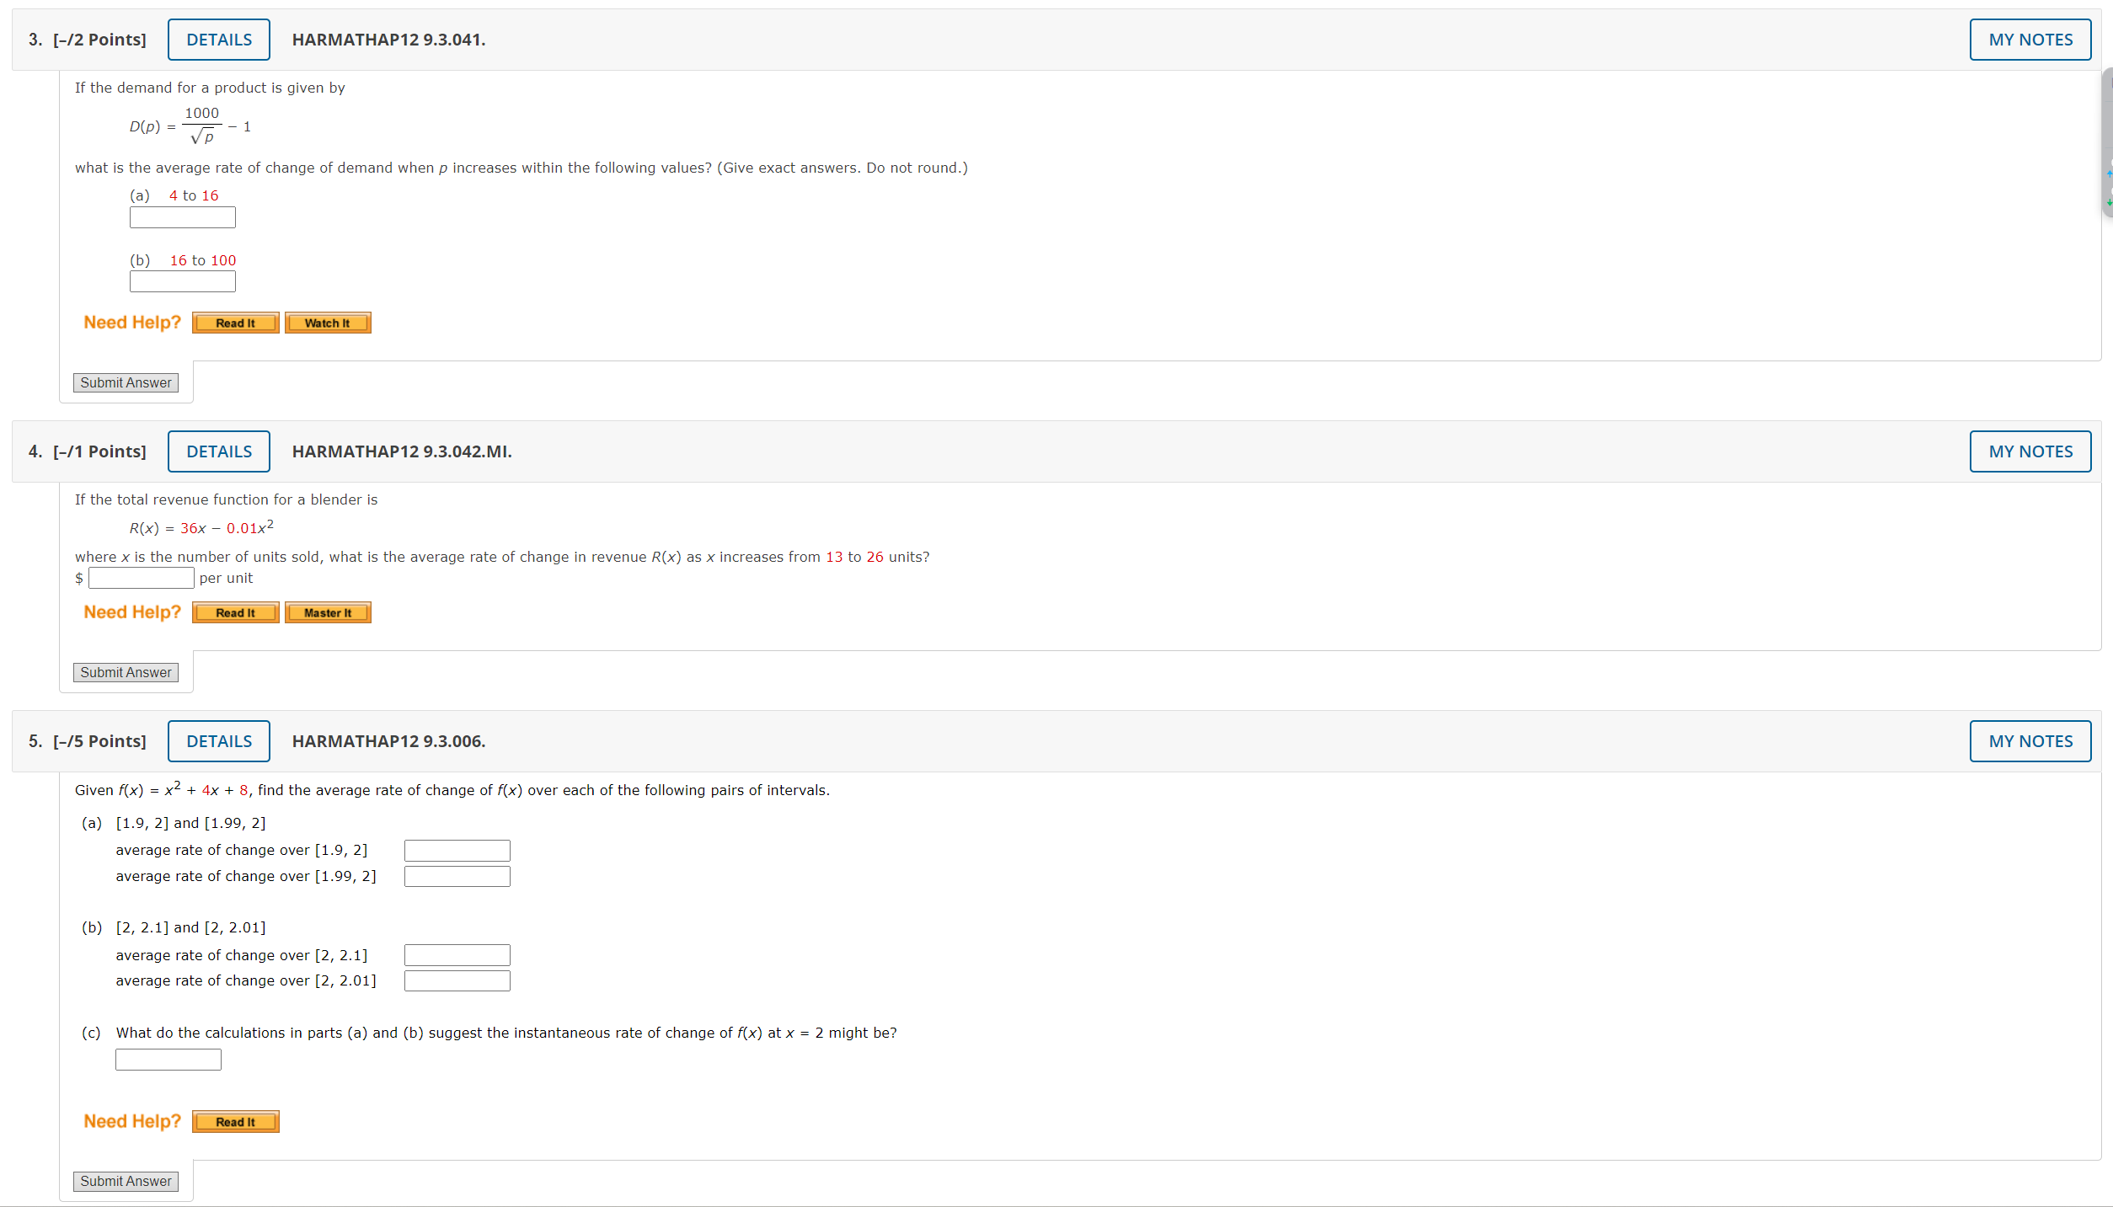
Task: Click Read It in question 3
Action: (235, 323)
